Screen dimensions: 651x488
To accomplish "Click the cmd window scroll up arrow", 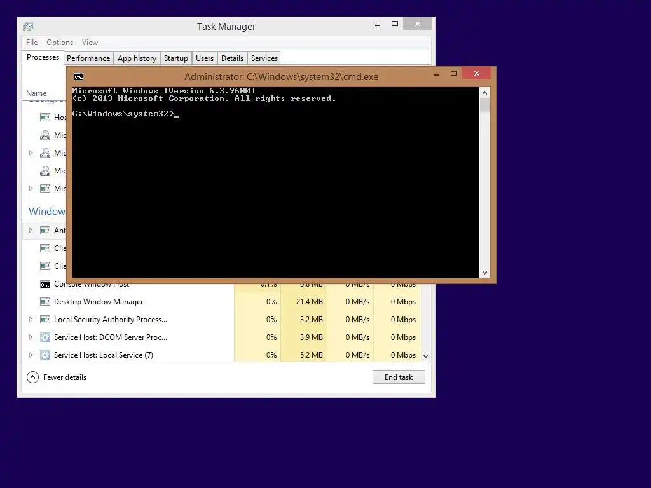I will (484, 93).
